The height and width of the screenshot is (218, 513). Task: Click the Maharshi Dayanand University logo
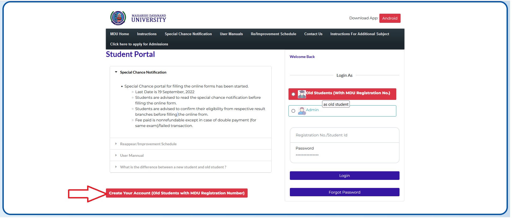pos(118,18)
